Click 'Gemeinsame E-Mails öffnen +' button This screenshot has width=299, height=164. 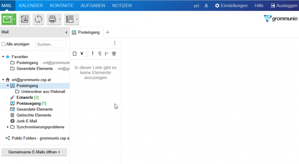(34, 152)
